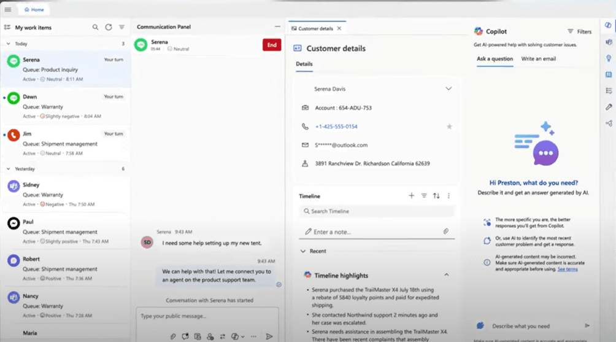Click the connector icon in right sidebar

click(x=609, y=123)
